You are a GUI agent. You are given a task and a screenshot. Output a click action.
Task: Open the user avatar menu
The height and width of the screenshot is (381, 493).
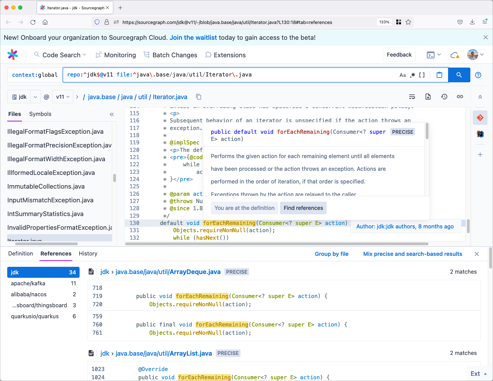(476, 55)
